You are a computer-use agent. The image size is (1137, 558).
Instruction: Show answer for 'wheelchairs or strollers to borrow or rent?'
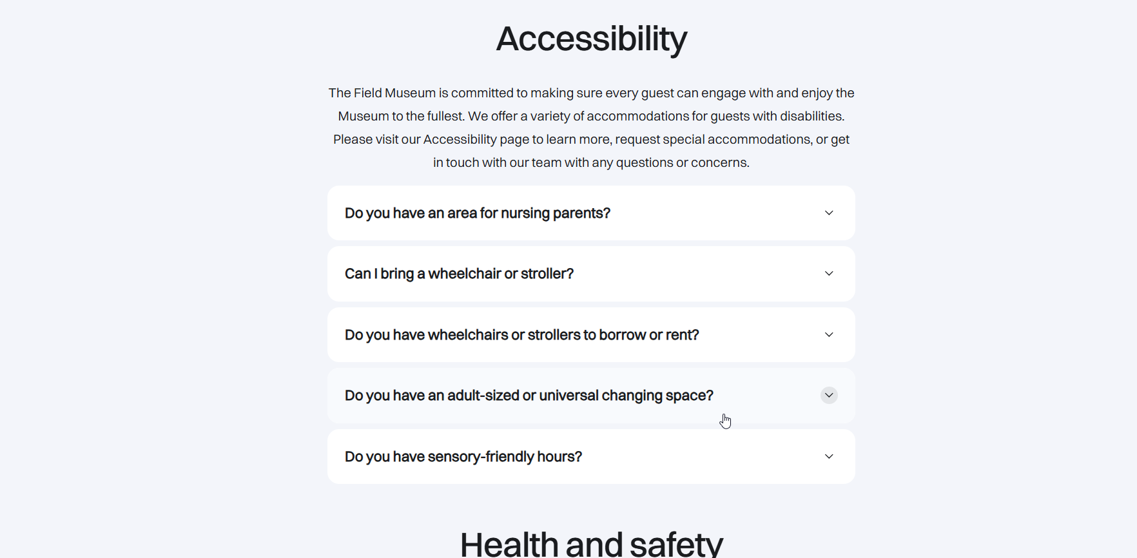(521, 335)
